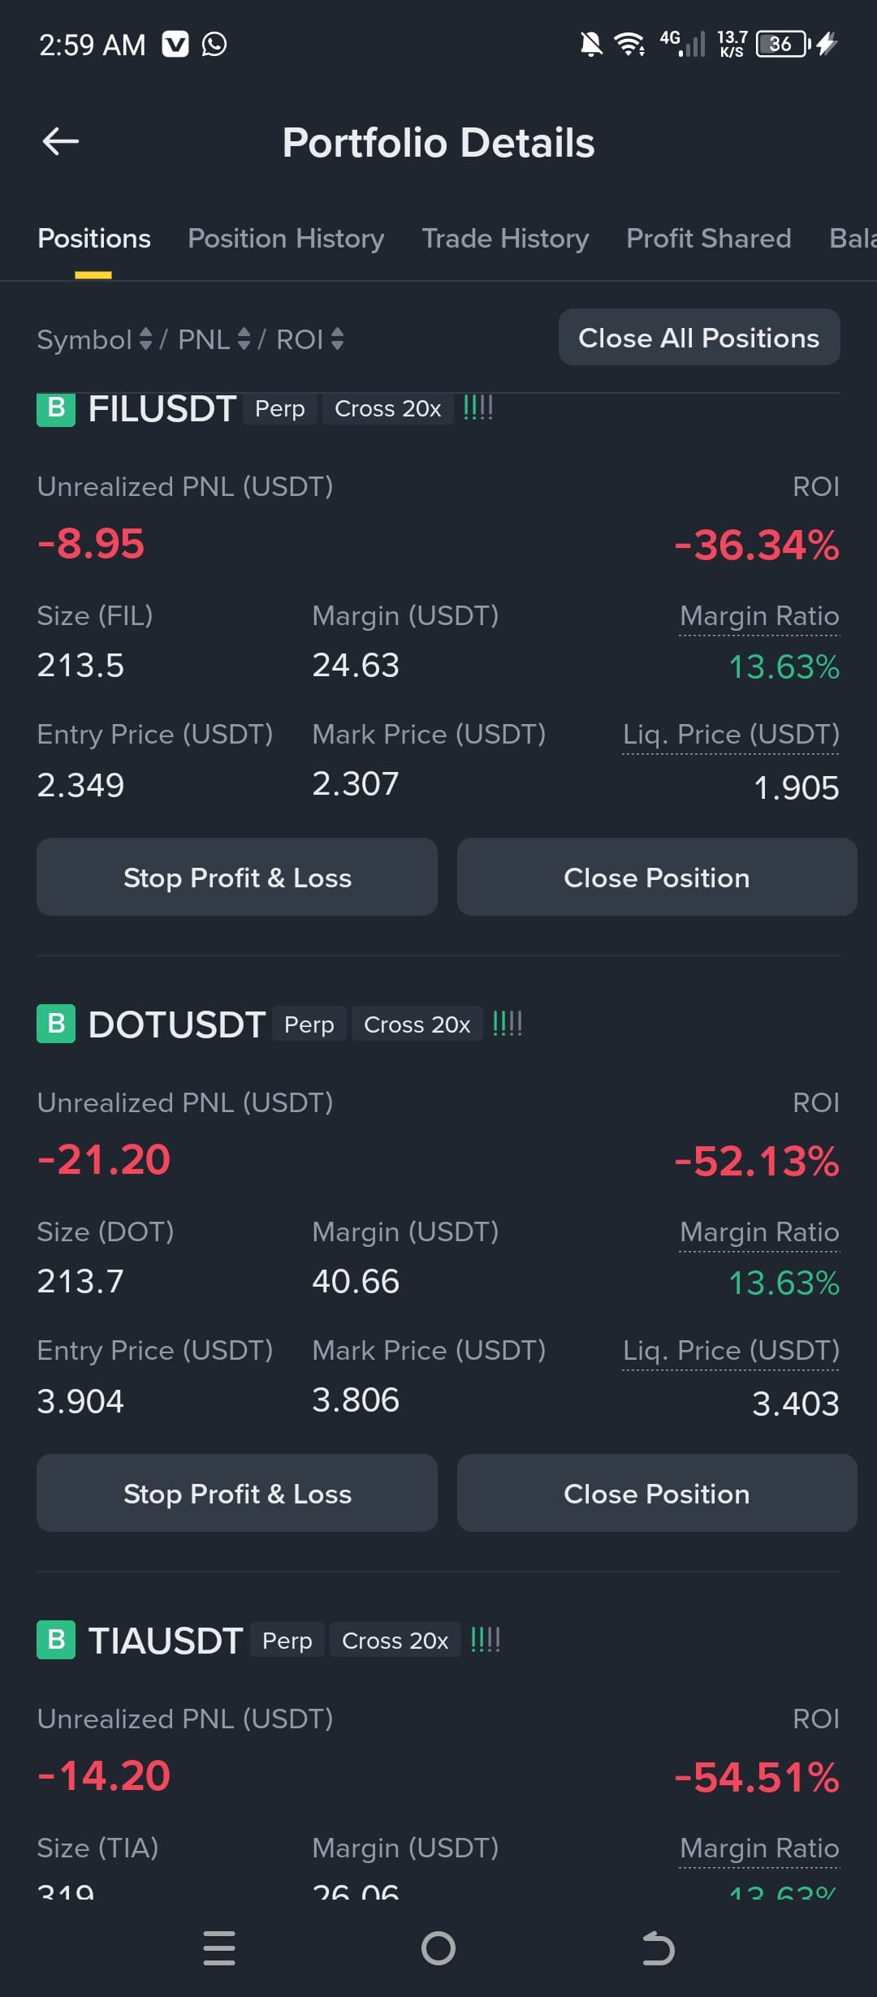Tap the risk bars indicator next to DOTUSDT
Screen dimensions: 877x1997
click(508, 1023)
